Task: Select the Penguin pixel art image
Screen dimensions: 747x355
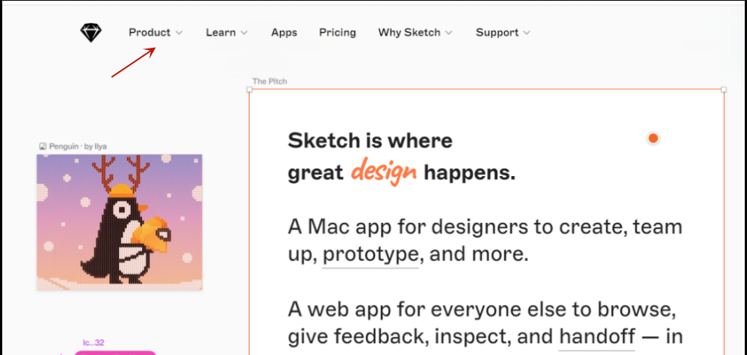Action: pyautogui.click(x=120, y=222)
